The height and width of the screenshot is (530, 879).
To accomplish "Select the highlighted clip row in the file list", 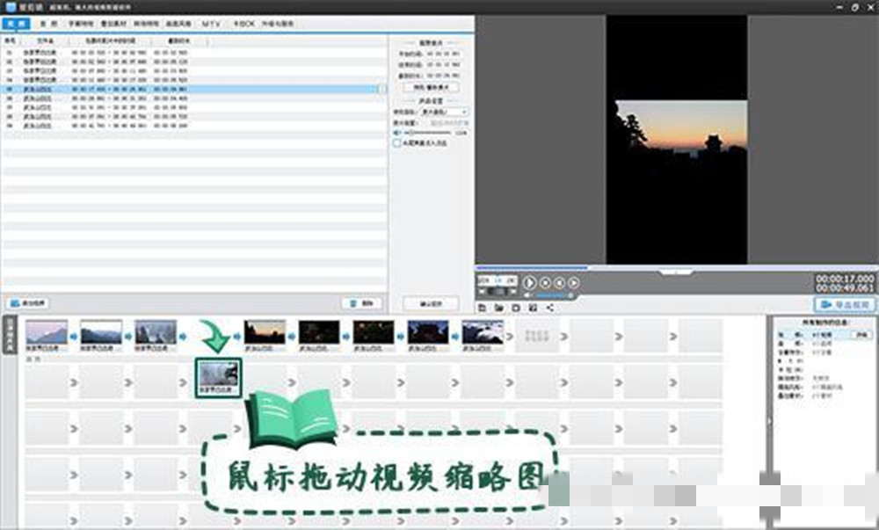I will [x=176, y=88].
